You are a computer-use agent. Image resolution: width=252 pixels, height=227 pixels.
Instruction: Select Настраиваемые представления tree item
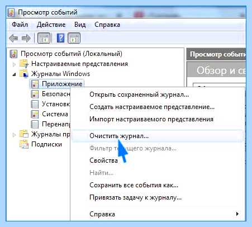tap(79, 64)
